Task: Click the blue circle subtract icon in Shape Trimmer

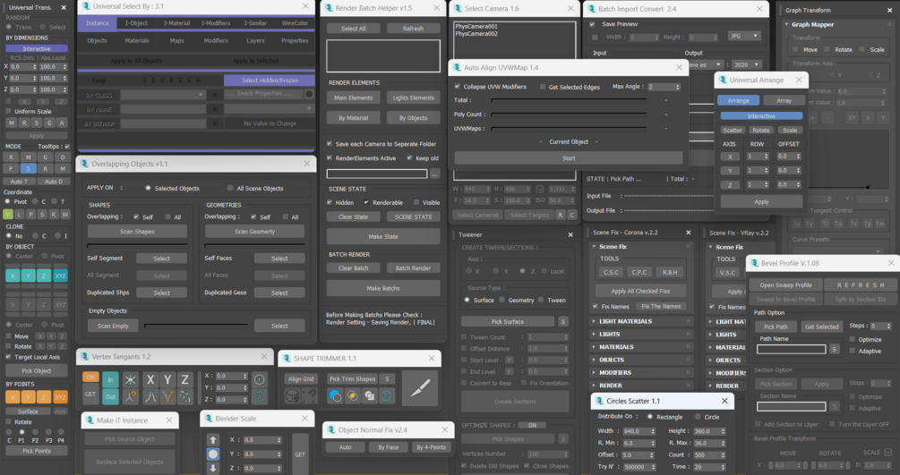Action: pos(335,395)
